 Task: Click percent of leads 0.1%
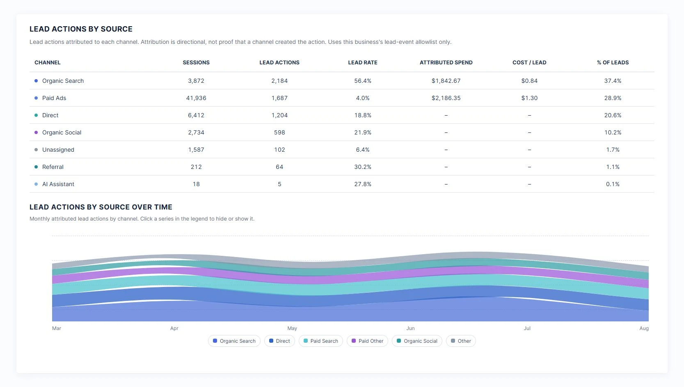[x=613, y=184]
